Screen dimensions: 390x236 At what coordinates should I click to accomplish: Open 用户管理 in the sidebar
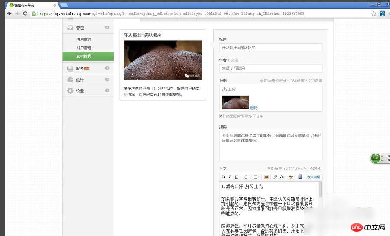coord(84,48)
